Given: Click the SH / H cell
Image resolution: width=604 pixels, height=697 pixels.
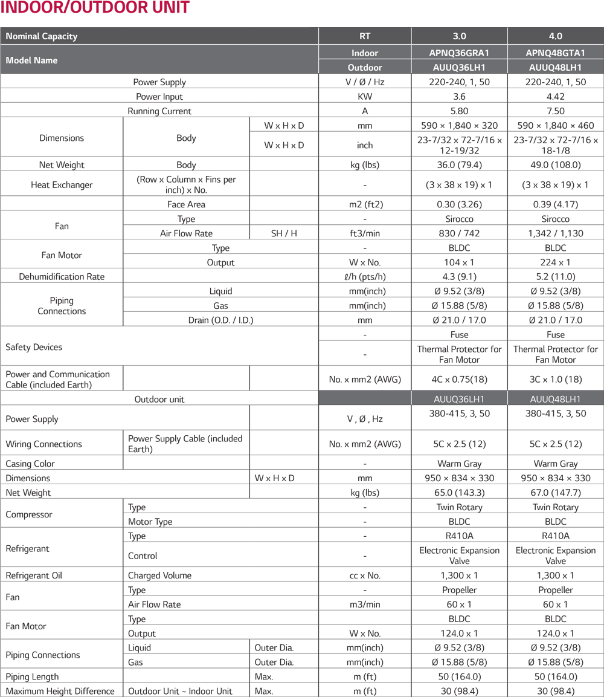Looking at the screenshot, I should point(284,233).
